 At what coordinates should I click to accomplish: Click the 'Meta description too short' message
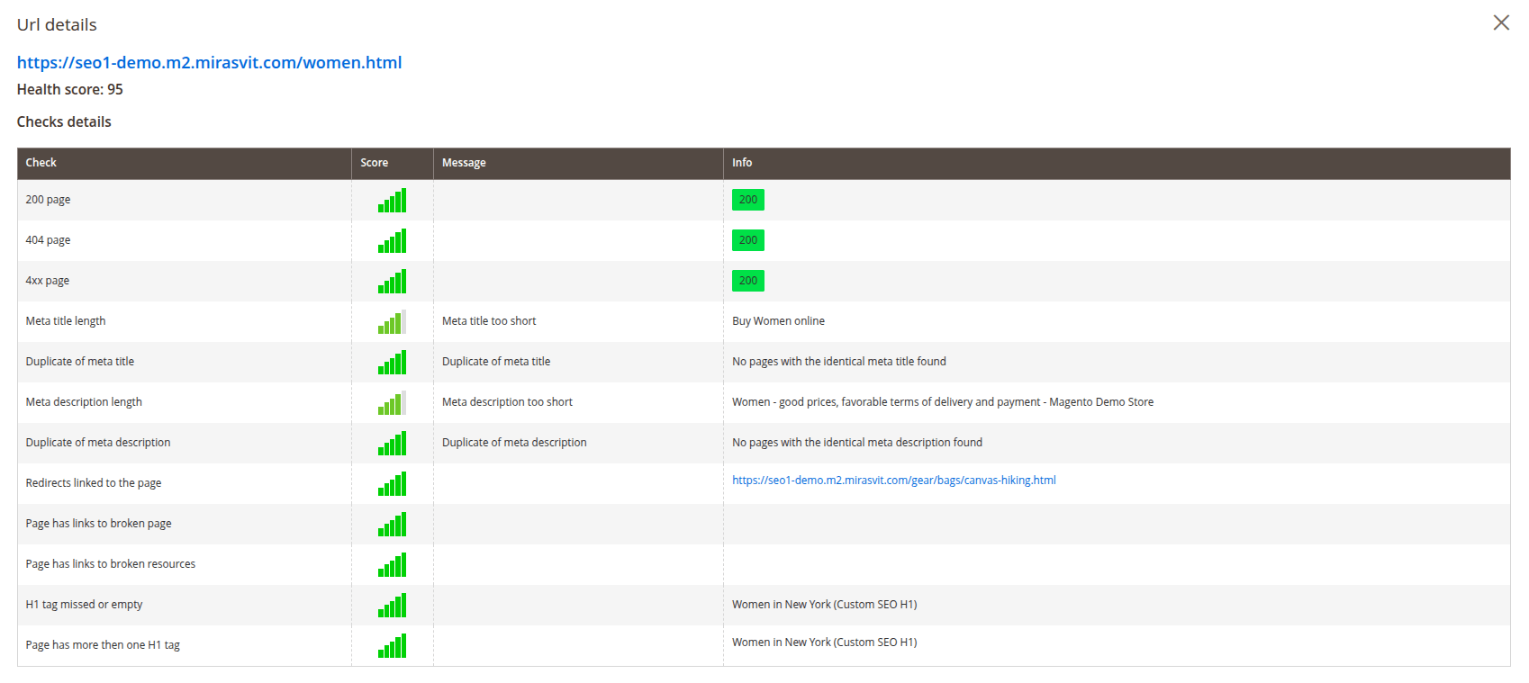tap(507, 402)
